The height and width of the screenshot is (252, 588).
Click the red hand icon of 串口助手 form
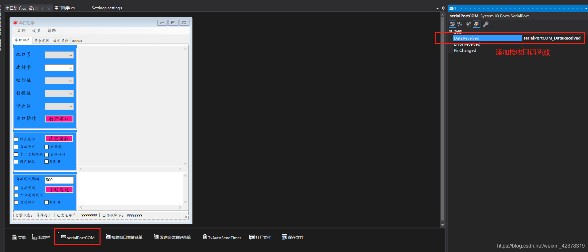click(15, 22)
